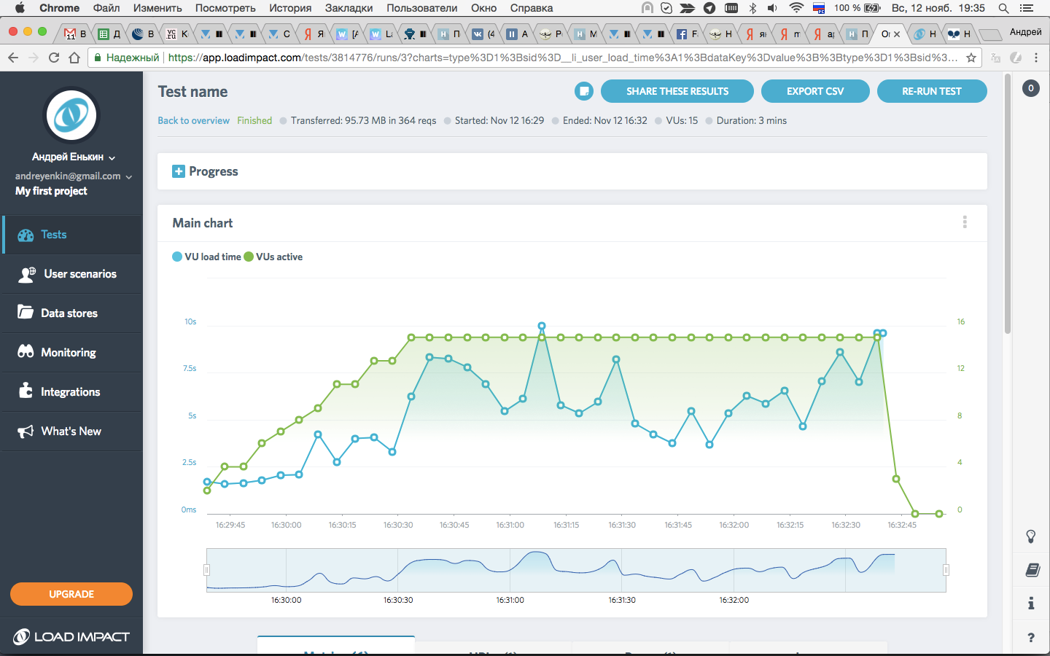Click Main chart heading

pos(203,223)
